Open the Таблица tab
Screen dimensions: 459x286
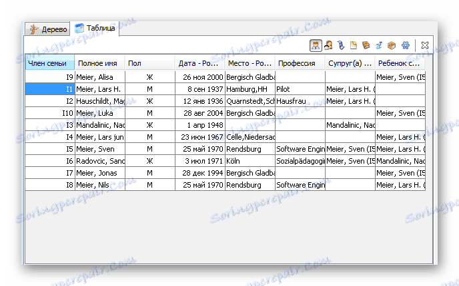click(x=95, y=28)
